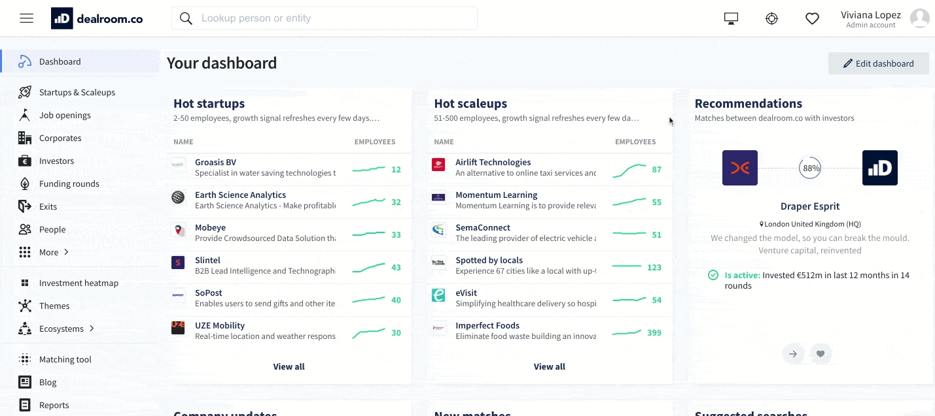
Task: Click the More grid icon
Action: point(25,252)
